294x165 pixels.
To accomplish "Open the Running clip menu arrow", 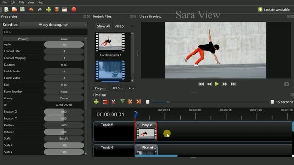I will coord(138,148).
